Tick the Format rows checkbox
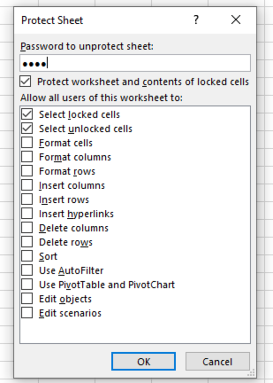 (x=27, y=171)
